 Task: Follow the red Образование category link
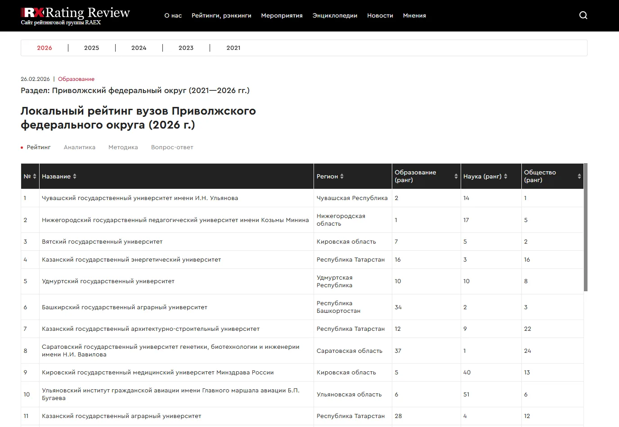tap(76, 79)
